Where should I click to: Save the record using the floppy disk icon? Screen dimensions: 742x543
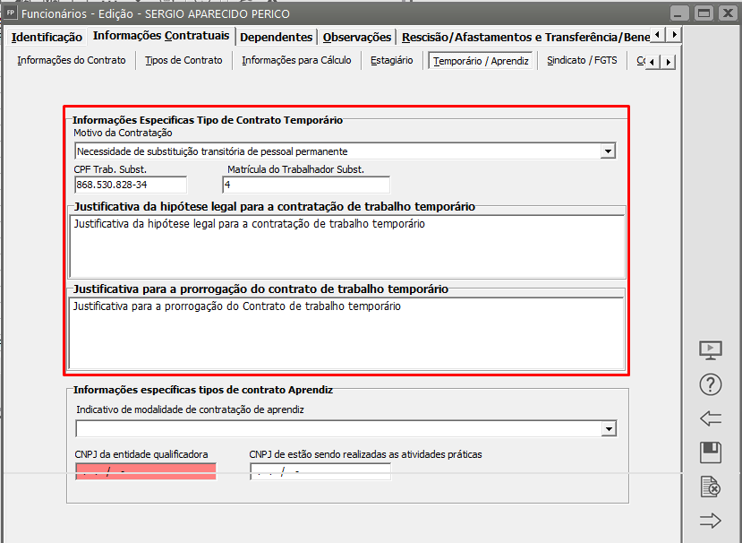point(710,452)
